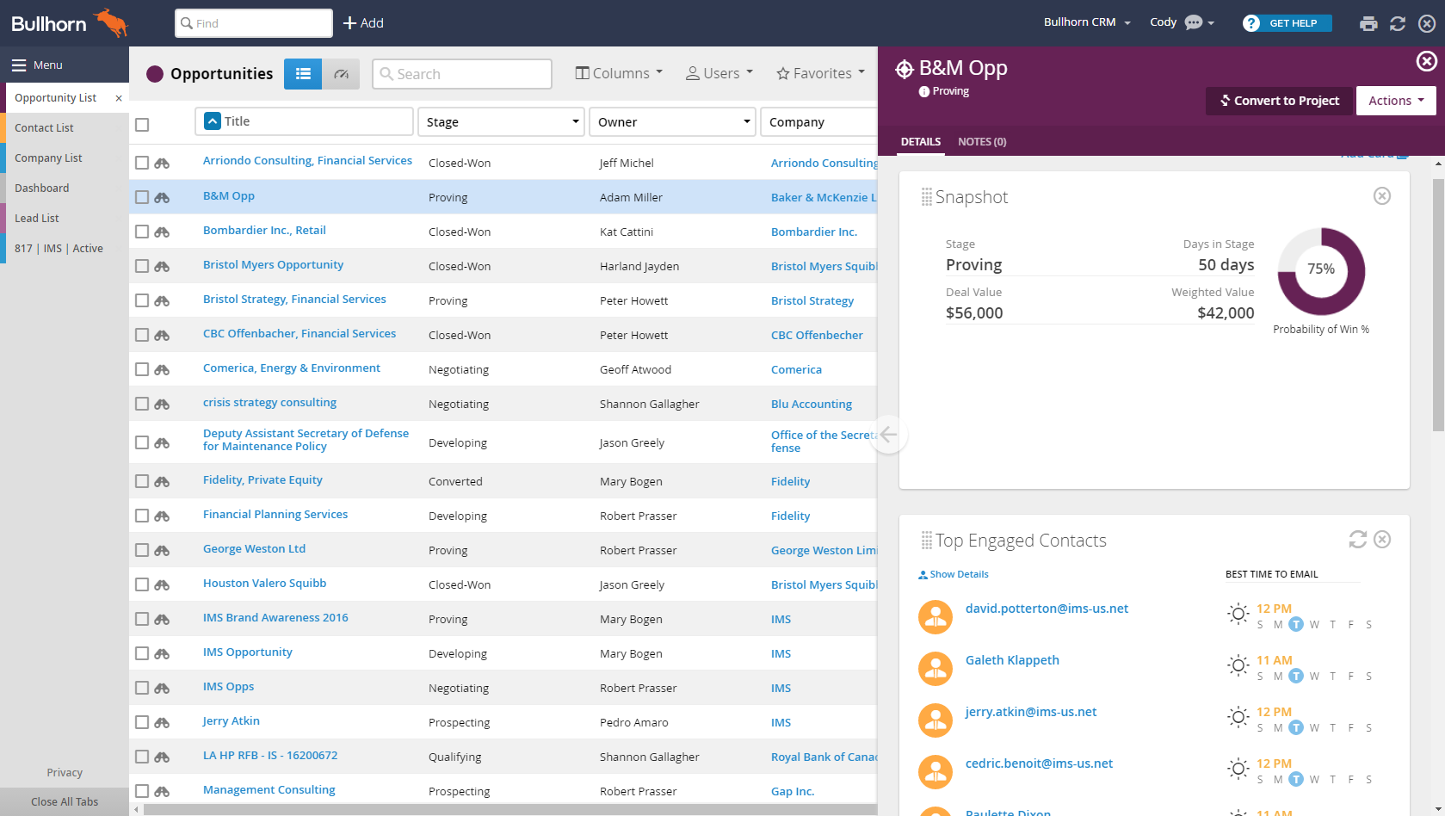This screenshot has height=816, width=1445.
Task: Switch to list view icon in Opportunities
Action: [x=303, y=74]
